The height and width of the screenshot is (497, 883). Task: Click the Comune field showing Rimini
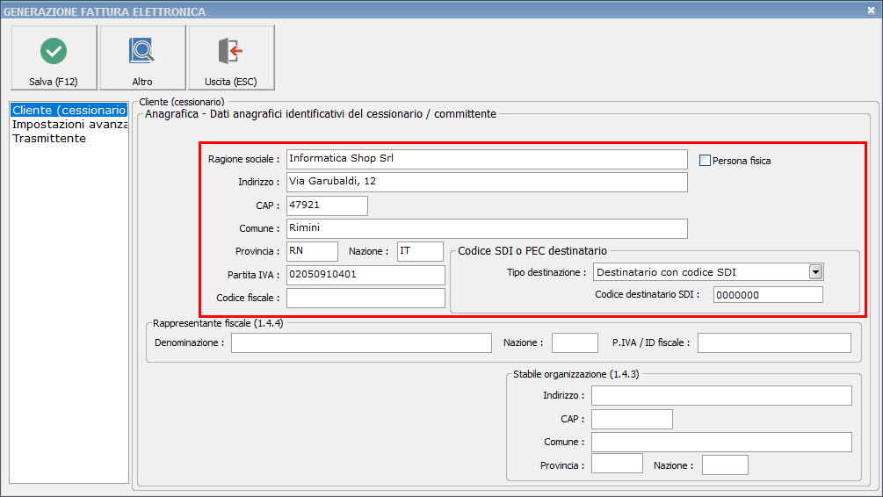click(487, 228)
